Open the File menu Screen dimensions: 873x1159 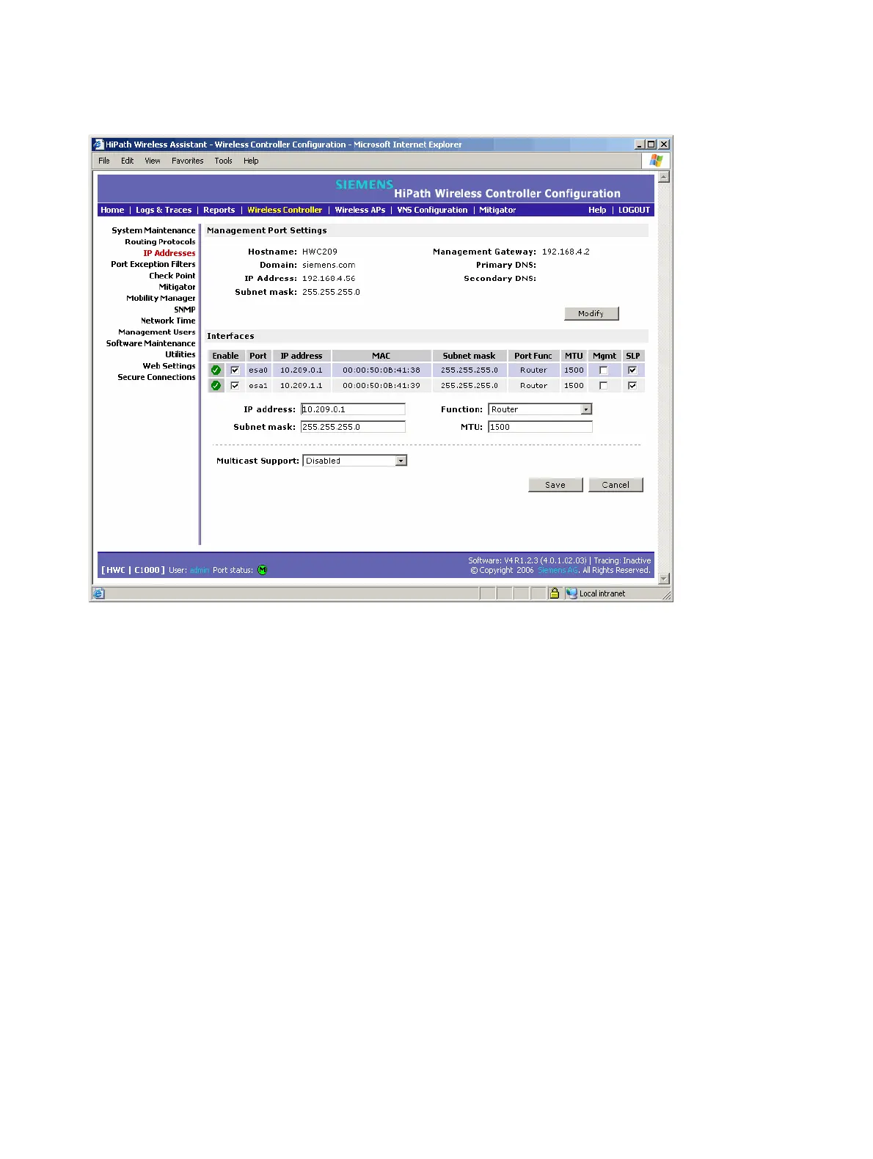(104, 161)
